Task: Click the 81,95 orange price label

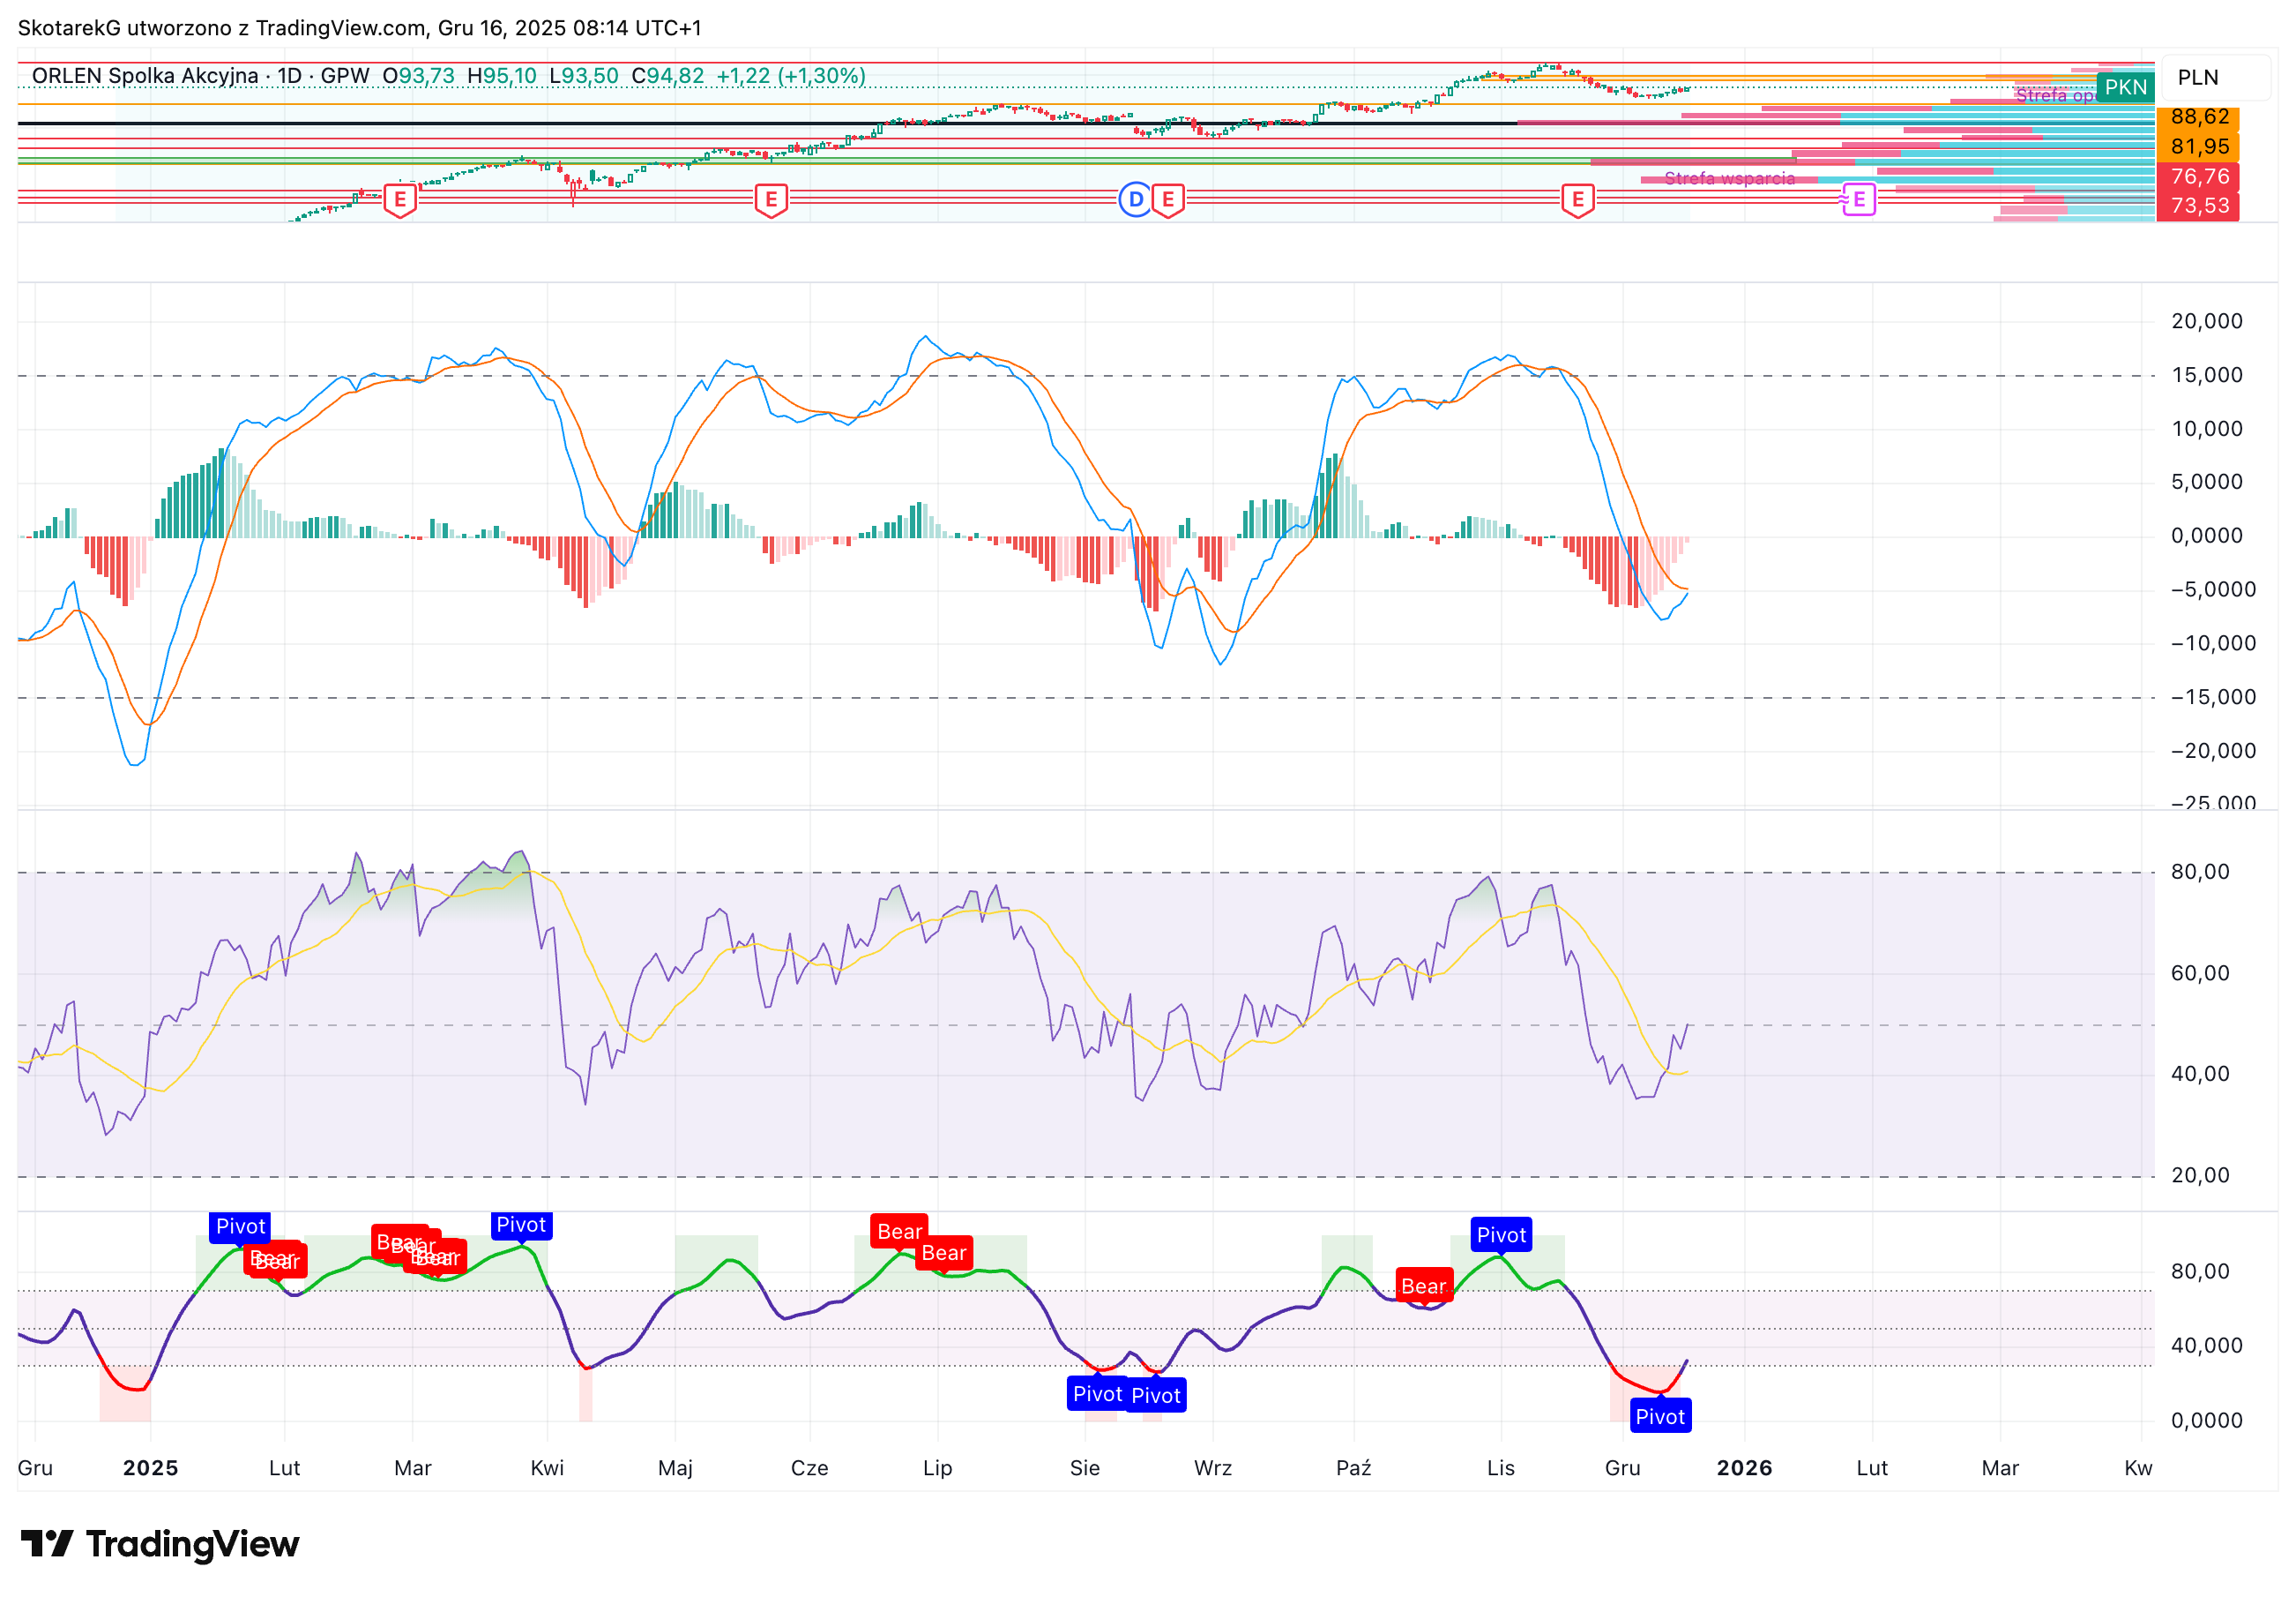Action: [x=2199, y=146]
